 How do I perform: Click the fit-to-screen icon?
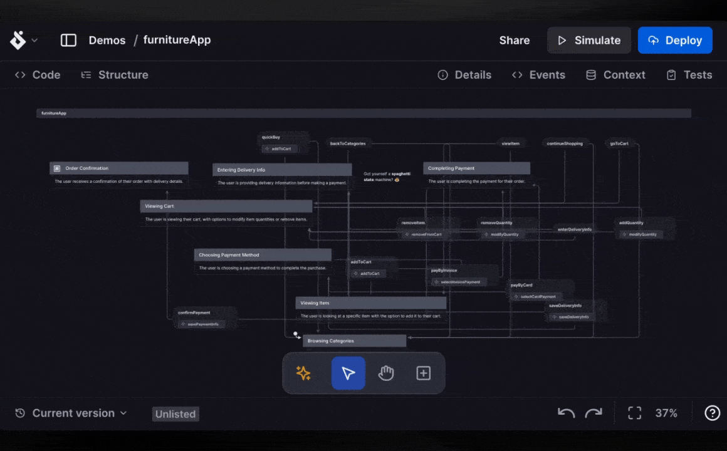click(634, 413)
